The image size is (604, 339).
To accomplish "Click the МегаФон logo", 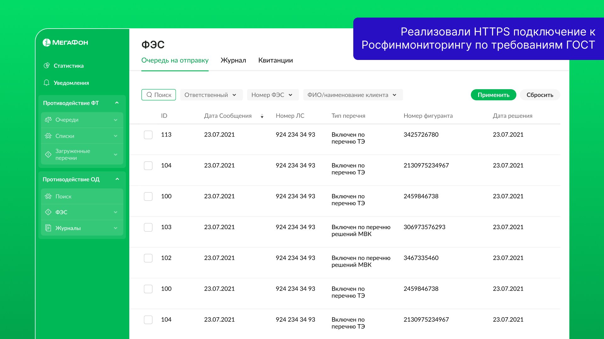I will coord(65,42).
